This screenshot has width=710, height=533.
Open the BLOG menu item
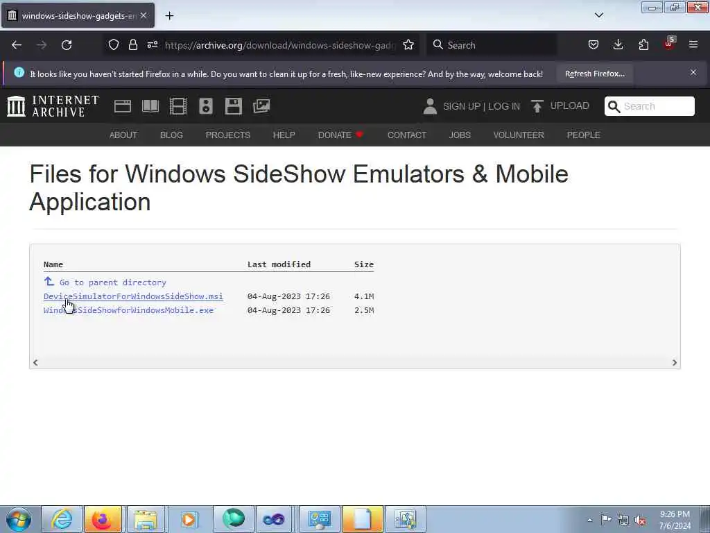(x=172, y=135)
